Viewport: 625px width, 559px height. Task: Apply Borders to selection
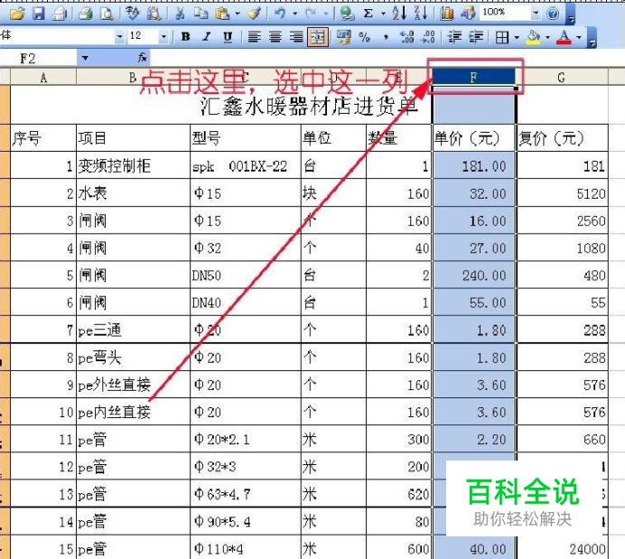point(502,37)
